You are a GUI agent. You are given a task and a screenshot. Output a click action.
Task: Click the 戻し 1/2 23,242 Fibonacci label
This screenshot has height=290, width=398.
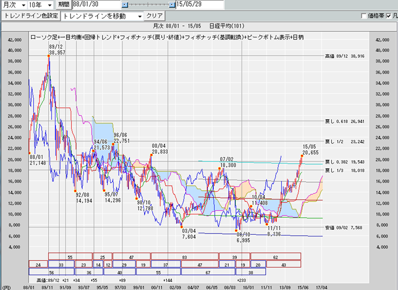click(345, 142)
